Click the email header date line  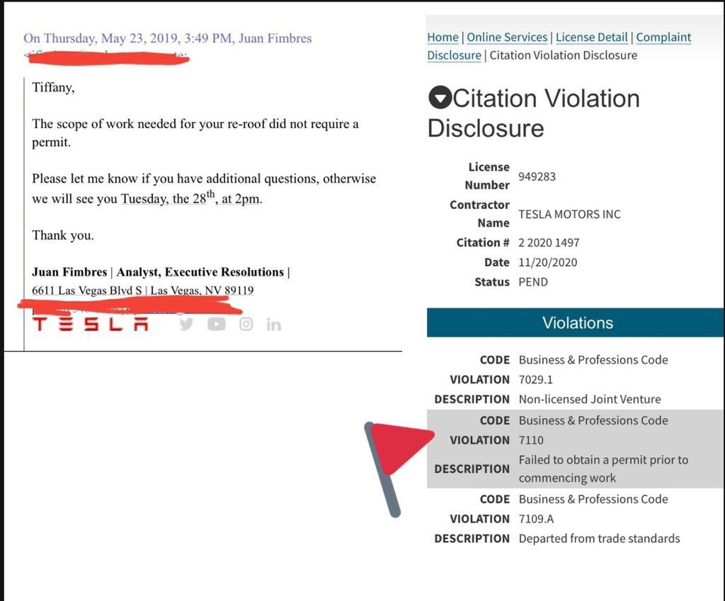[167, 38]
